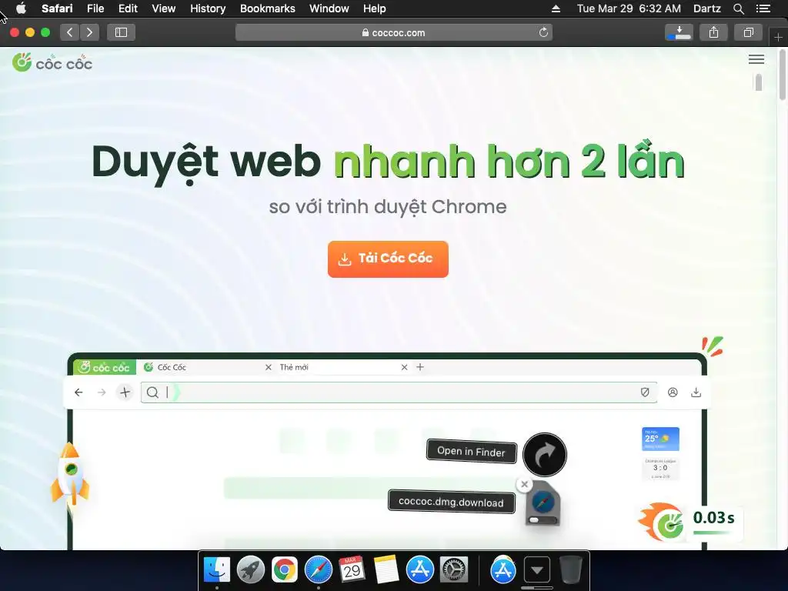
Task: Click the shield icon in preview bar
Action: [645, 392]
